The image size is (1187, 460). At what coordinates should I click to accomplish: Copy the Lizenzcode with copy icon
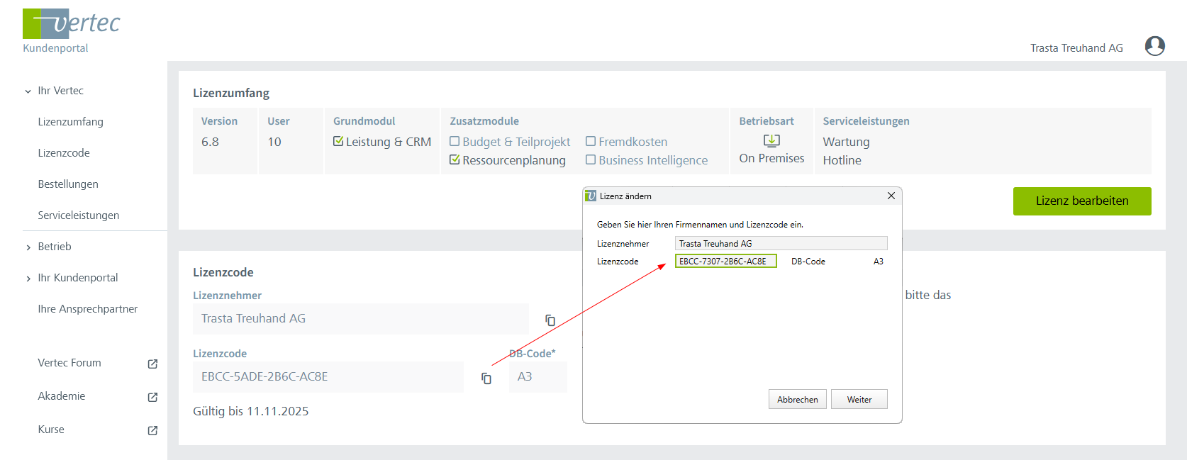click(486, 378)
